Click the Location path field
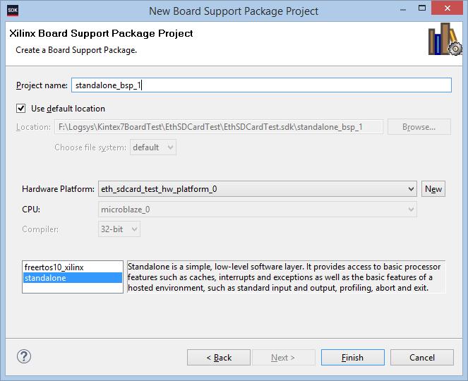Image resolution: width=468 pixels, height=381 pixels. point(219,127)
